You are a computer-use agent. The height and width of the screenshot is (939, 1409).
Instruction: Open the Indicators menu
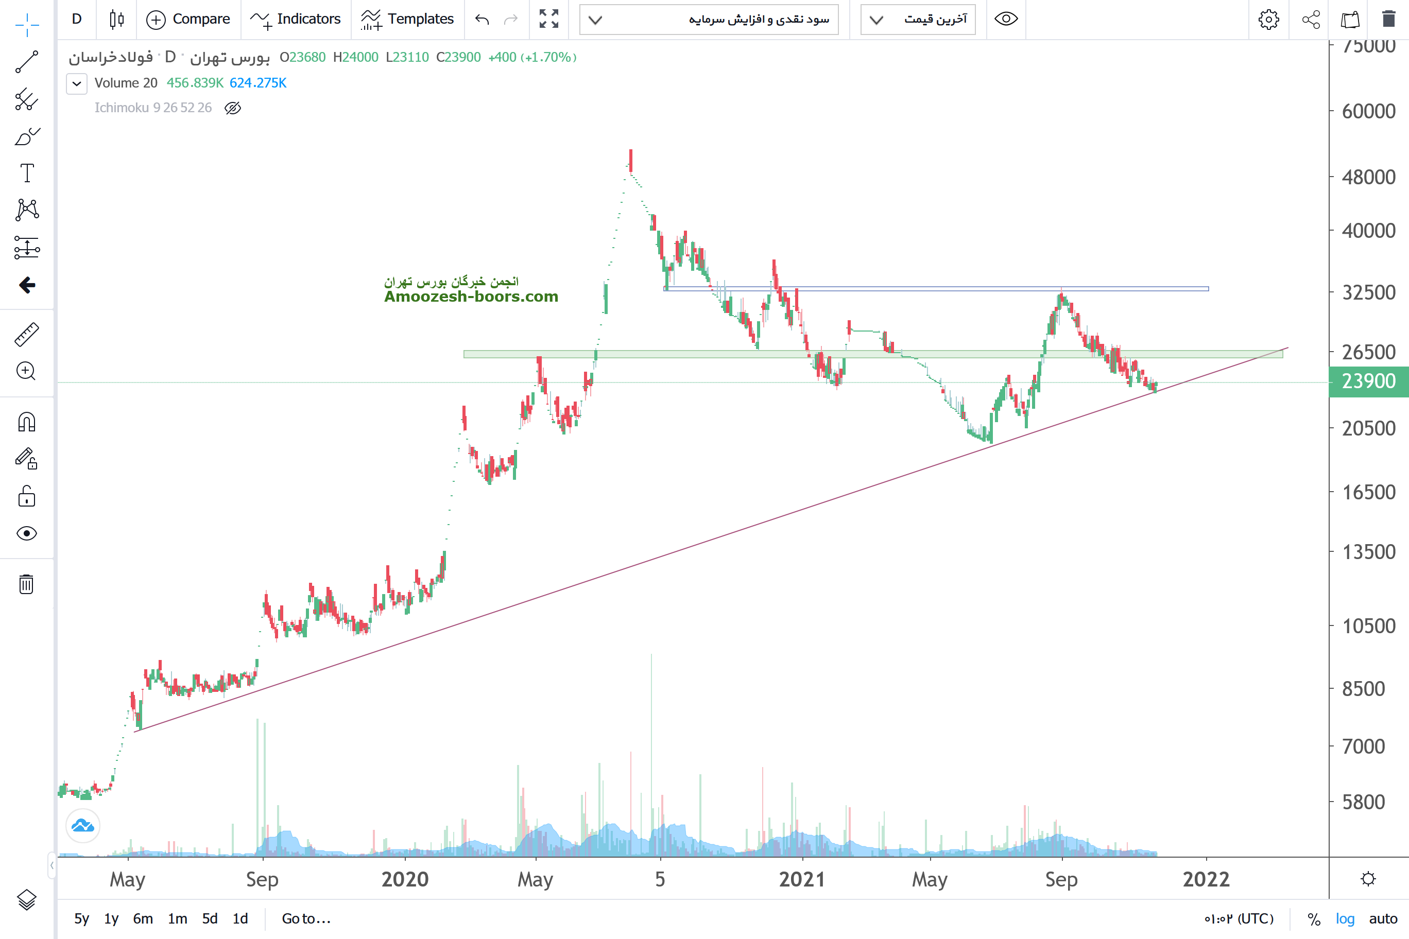[295, 19]
